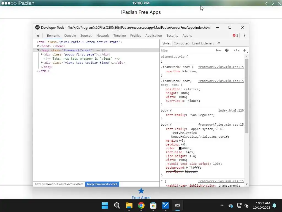Expand the padding shorthand property triangle
Screen dimensions: 282x212
tap(182, 144)
